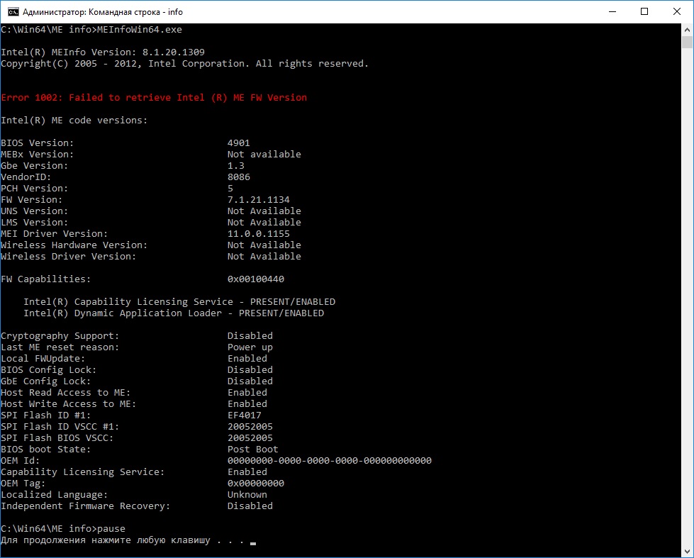The height and width of the screenshot is (558, 694).
Task: Click Cryptography Support 'Disabled' value
Action: click(x=250, y=335)
